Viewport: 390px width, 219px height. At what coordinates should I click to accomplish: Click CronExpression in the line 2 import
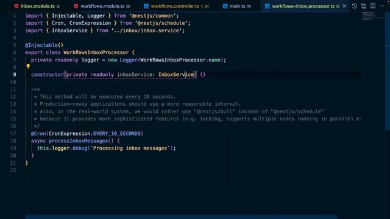90,23
